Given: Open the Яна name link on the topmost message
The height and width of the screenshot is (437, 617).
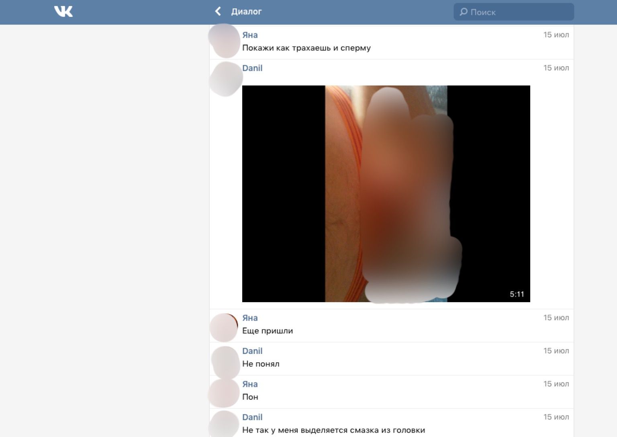Looking at the screenshot, I should [x=250, y=35].
